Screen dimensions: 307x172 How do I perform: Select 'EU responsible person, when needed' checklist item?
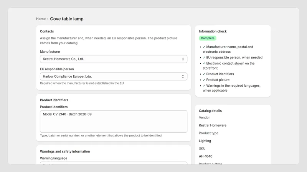233,58
